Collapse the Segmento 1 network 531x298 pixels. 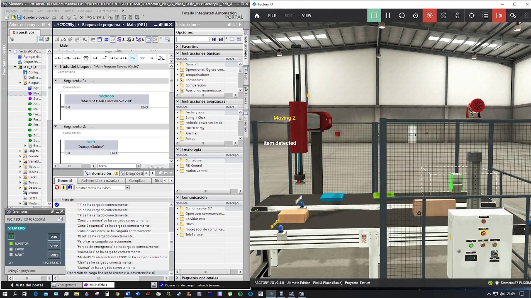tap(56, 80)
